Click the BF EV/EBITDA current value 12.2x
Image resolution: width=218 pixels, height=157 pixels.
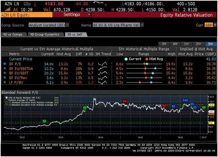pos(49,69)
